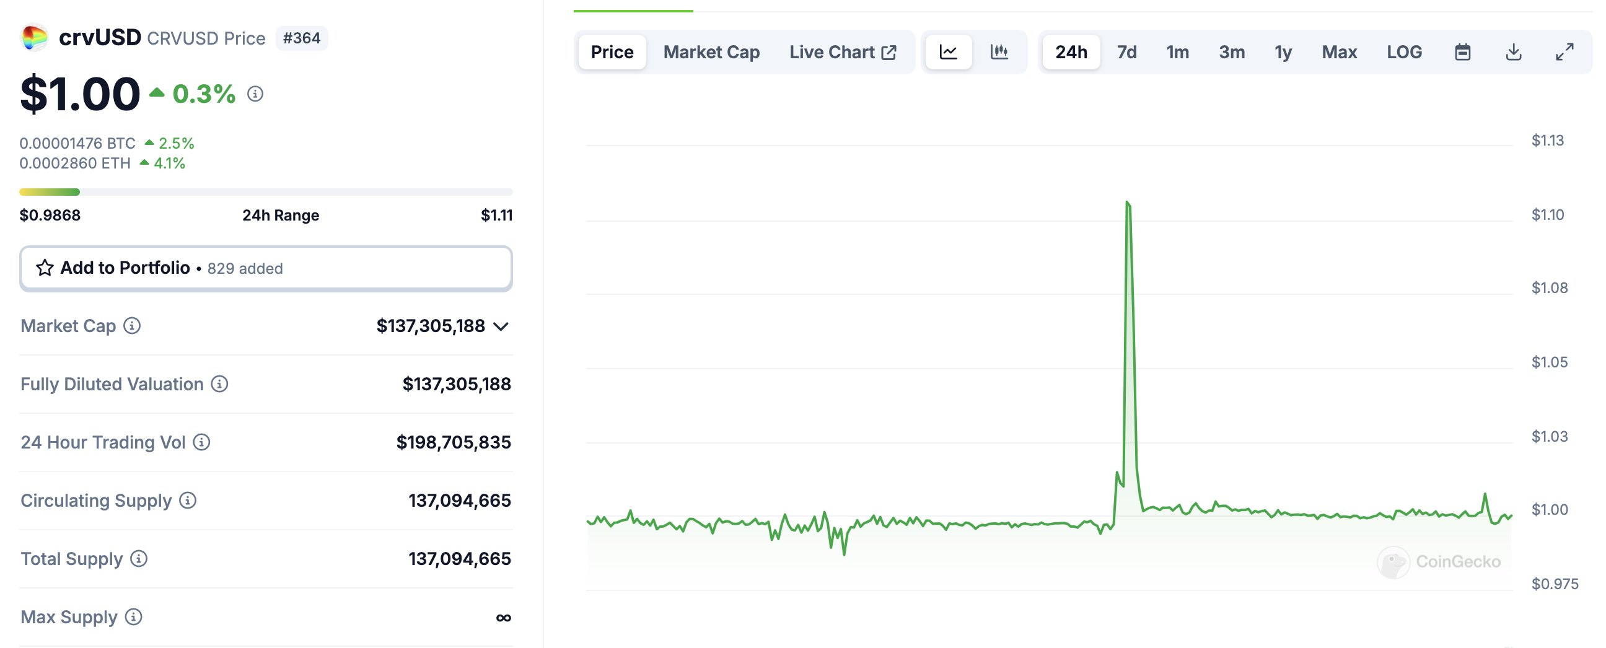1606x648 pixels.
Task: Show Total Supply info icon
Action: 139,559
